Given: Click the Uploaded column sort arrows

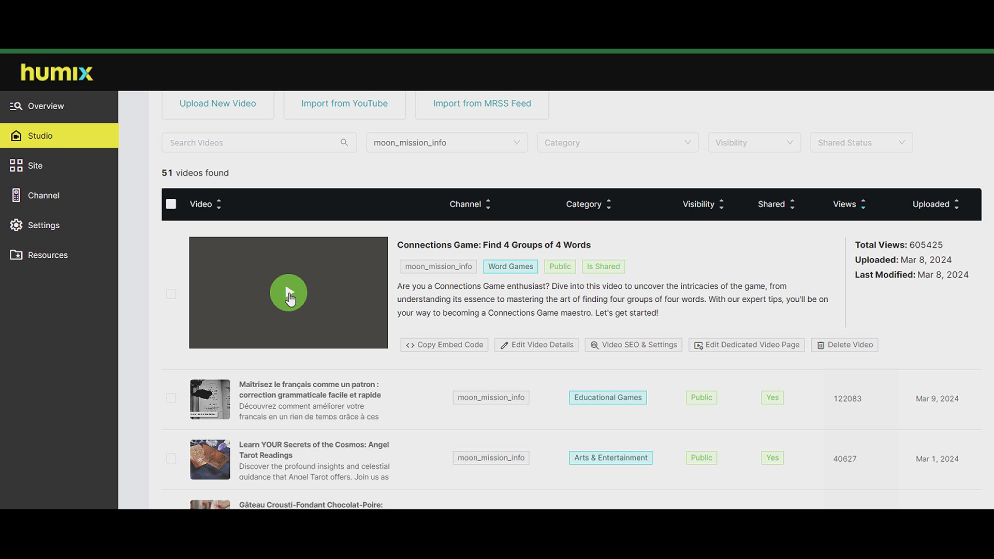Looking at the screenshot, I should tap(956, 204).
